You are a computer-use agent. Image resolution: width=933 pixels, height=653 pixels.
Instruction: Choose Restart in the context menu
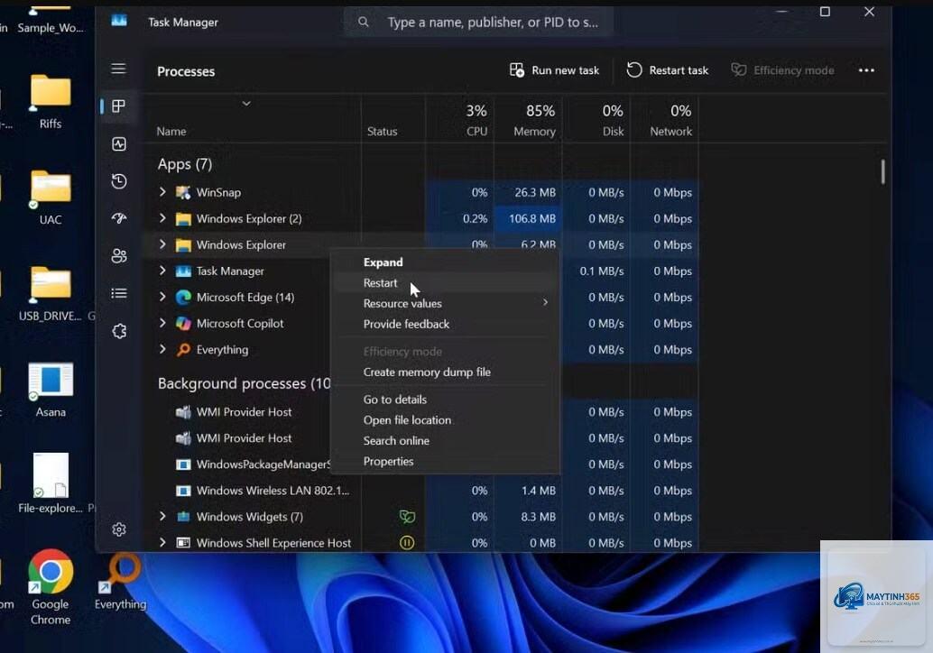coord(444,283)
